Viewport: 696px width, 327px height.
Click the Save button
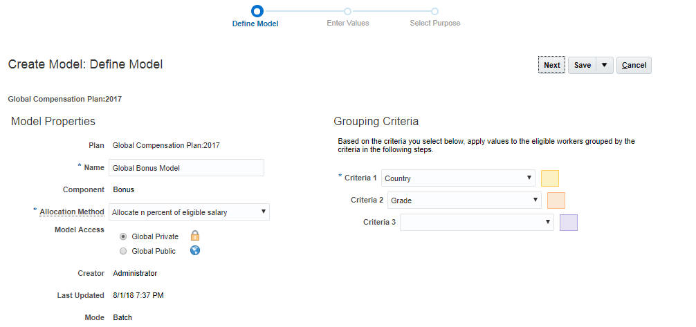tap(583, 65)
